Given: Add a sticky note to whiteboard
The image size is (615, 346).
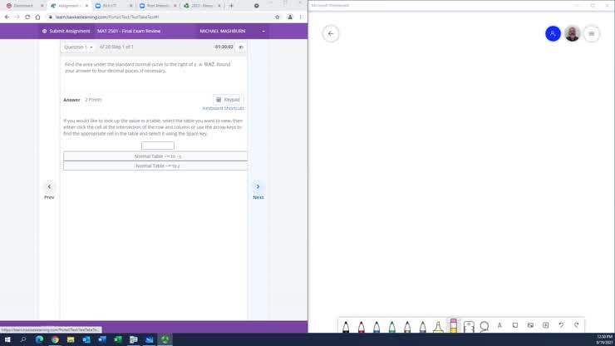Looking at the screenshot, I should click(x=515, y=325).
